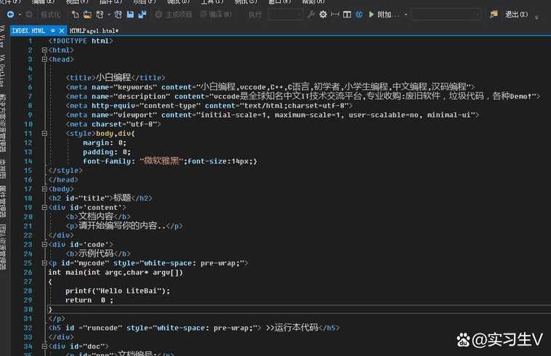Screen dimensions: 551x356
Task: Click the 编译 compile button
Action: [216, 15]
